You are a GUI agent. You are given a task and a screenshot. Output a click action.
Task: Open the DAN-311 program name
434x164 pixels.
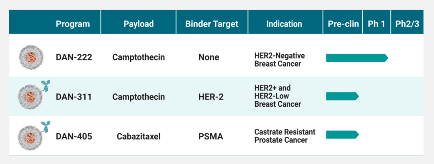pyautogui.click(x=74, y=97)
